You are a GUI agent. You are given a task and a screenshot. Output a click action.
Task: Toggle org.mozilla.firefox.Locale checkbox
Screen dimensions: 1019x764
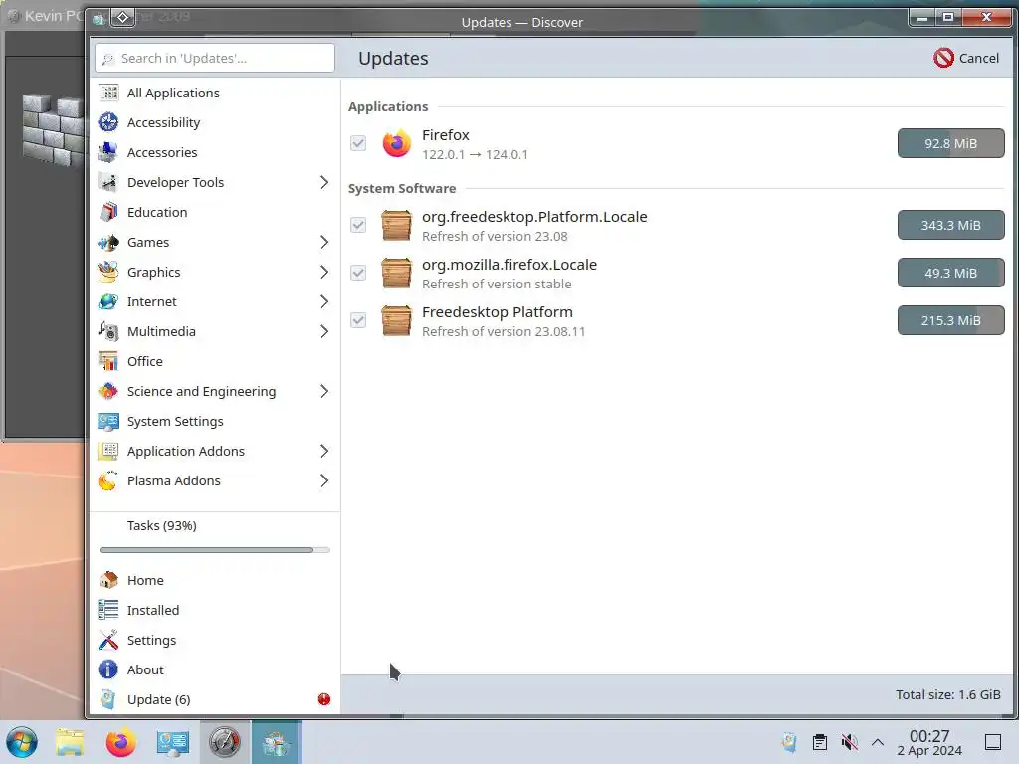[358, 273]
